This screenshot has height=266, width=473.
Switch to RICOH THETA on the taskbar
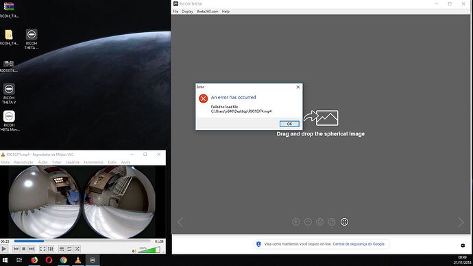coord(93,260)
